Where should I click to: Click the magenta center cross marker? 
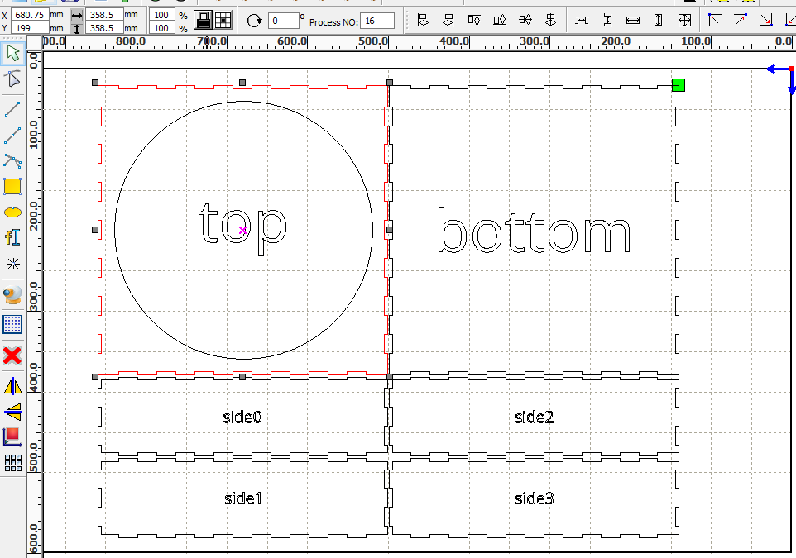tap(242, 231)
